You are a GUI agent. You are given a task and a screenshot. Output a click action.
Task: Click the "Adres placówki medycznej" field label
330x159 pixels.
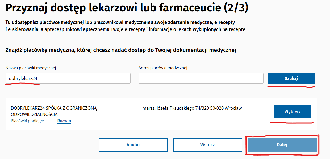tap(163, 68)
